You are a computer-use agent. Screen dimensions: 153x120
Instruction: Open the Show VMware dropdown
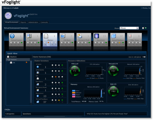(129, 28)
